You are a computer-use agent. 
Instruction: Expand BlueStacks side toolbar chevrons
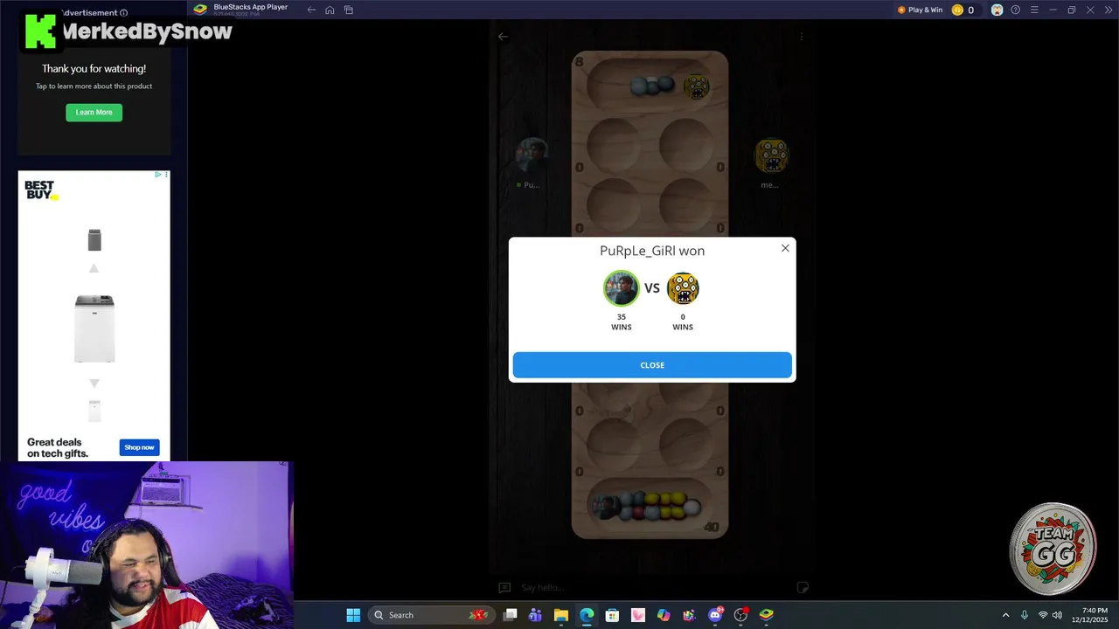point(1108,10)
